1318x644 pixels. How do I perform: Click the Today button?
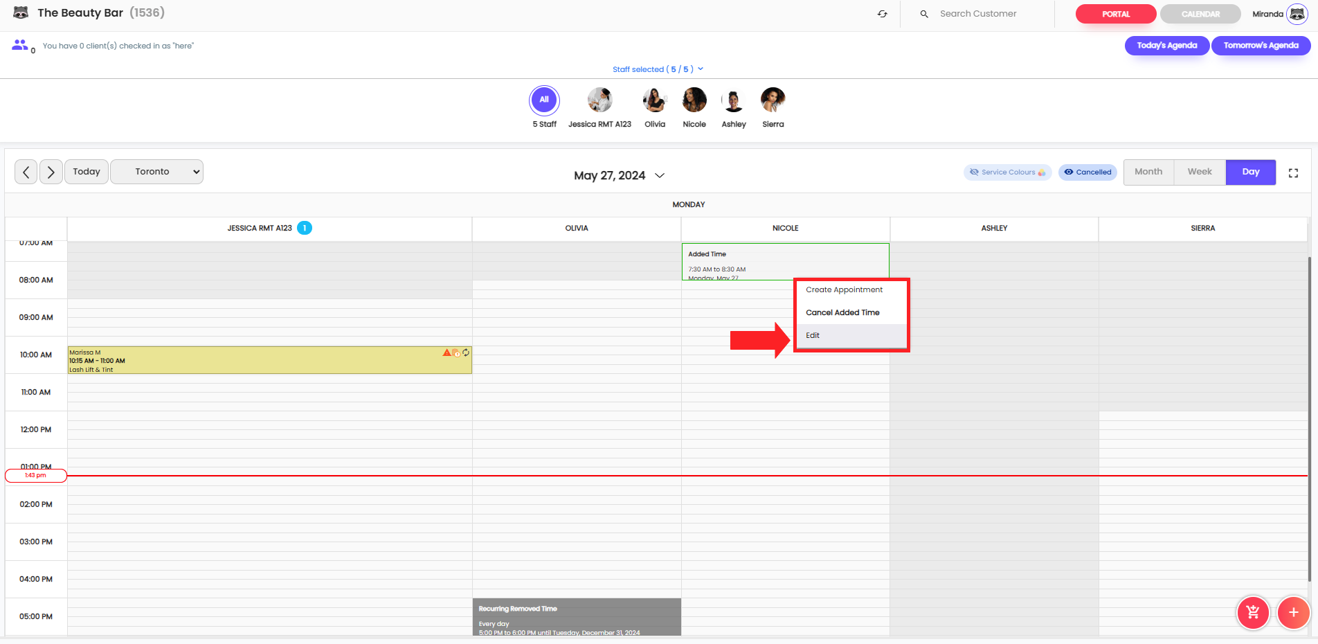pyautogui.click(x=87, y=172)
